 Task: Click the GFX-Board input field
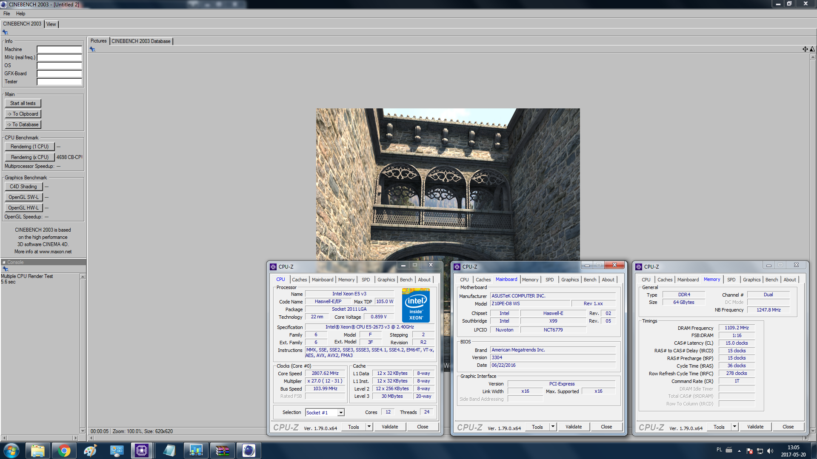coord(59,74)
